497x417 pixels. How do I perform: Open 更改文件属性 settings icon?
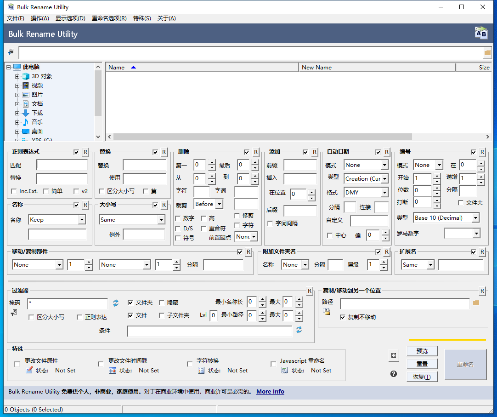pos(29,370)
